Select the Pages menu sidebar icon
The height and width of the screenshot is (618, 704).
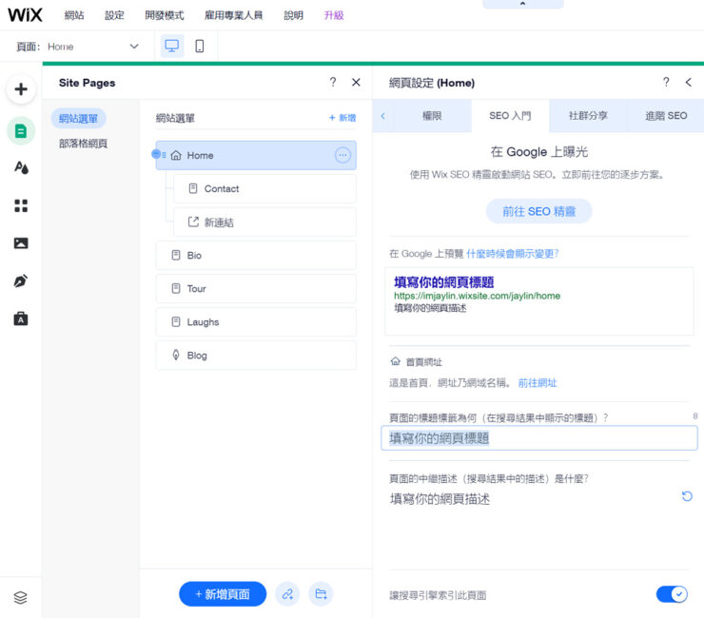pyautogui.click(x=21, y=131)
